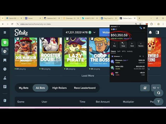The height and width of the screenshot is (124, 166).
Task: Click the MetaMask network globe icon
Action: click(141, 28)
